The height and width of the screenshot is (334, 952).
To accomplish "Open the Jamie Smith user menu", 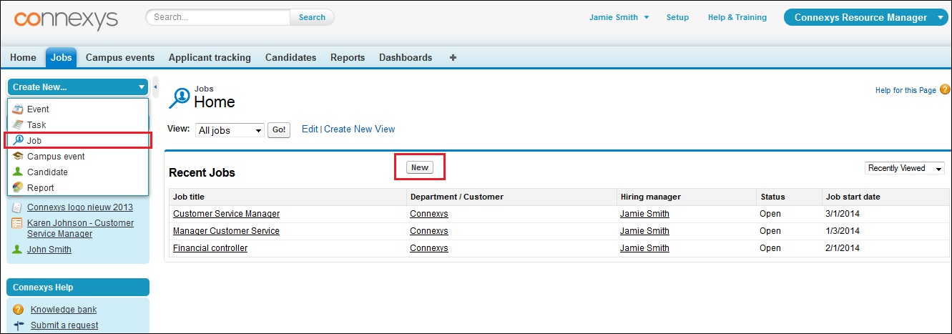I will point(619,17).
